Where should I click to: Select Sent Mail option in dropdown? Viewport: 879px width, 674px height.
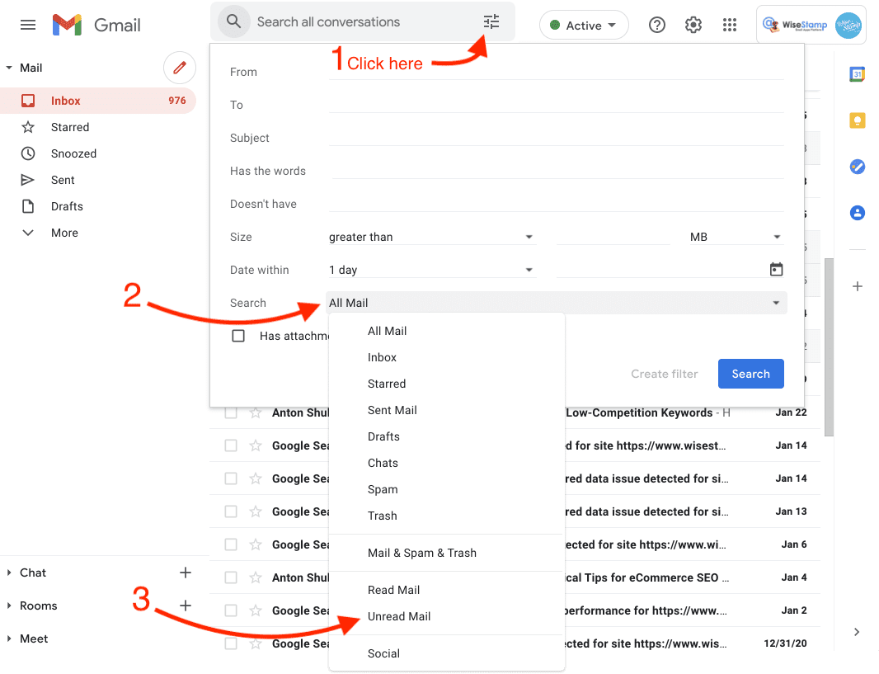(392, 410)
